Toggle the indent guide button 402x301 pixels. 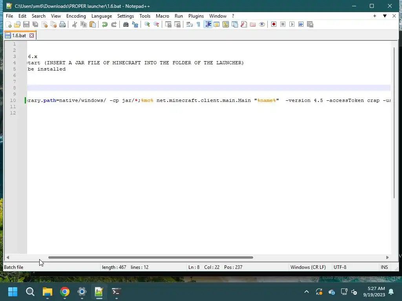click(x=208, y=24)
